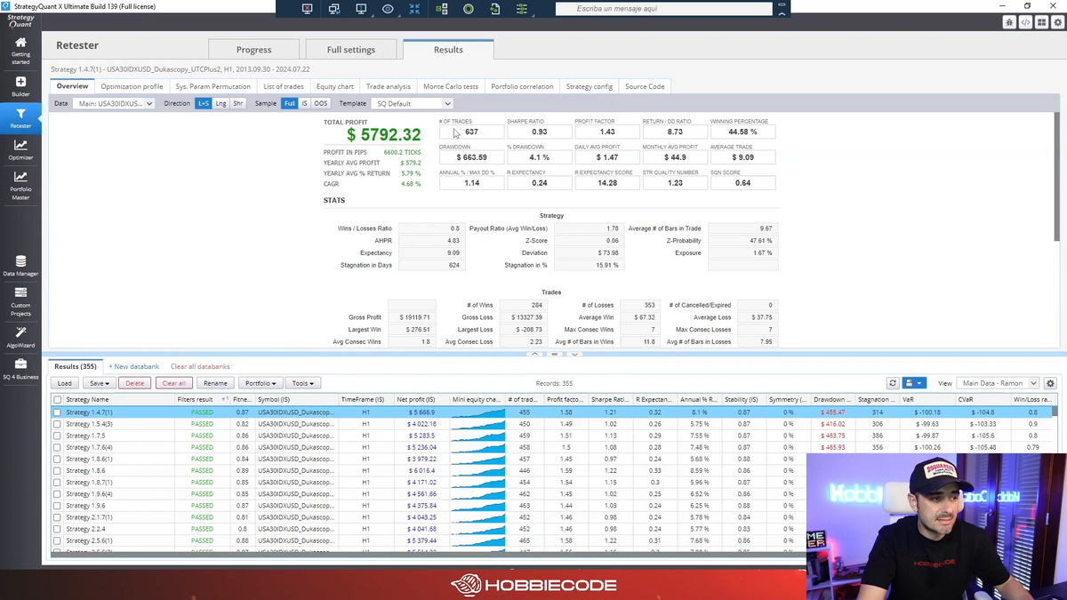Switch to Monte Carlo tests tab

(x=450, y=86)
